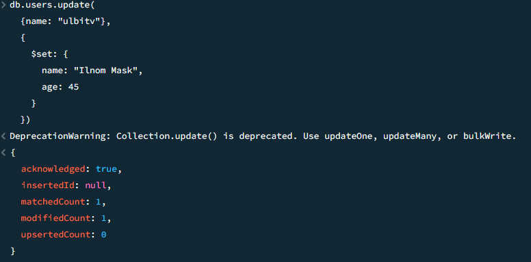The height and width of the screenshot is (262, 531).
Task: Click the $set operator keyword
Action: tap(42, 54)
